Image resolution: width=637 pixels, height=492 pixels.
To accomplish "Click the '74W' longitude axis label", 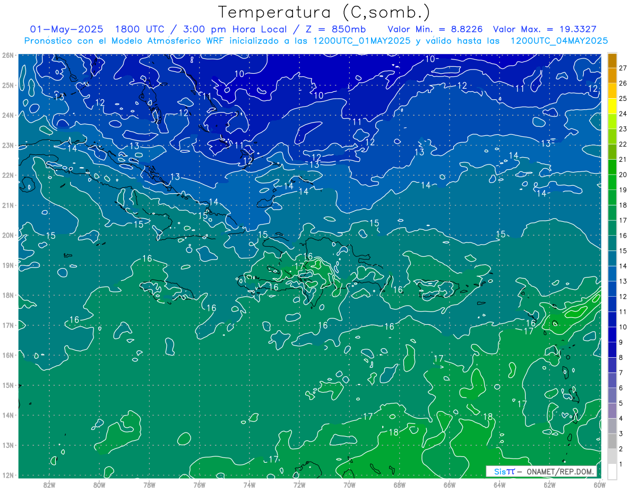I will click(249, 484).
